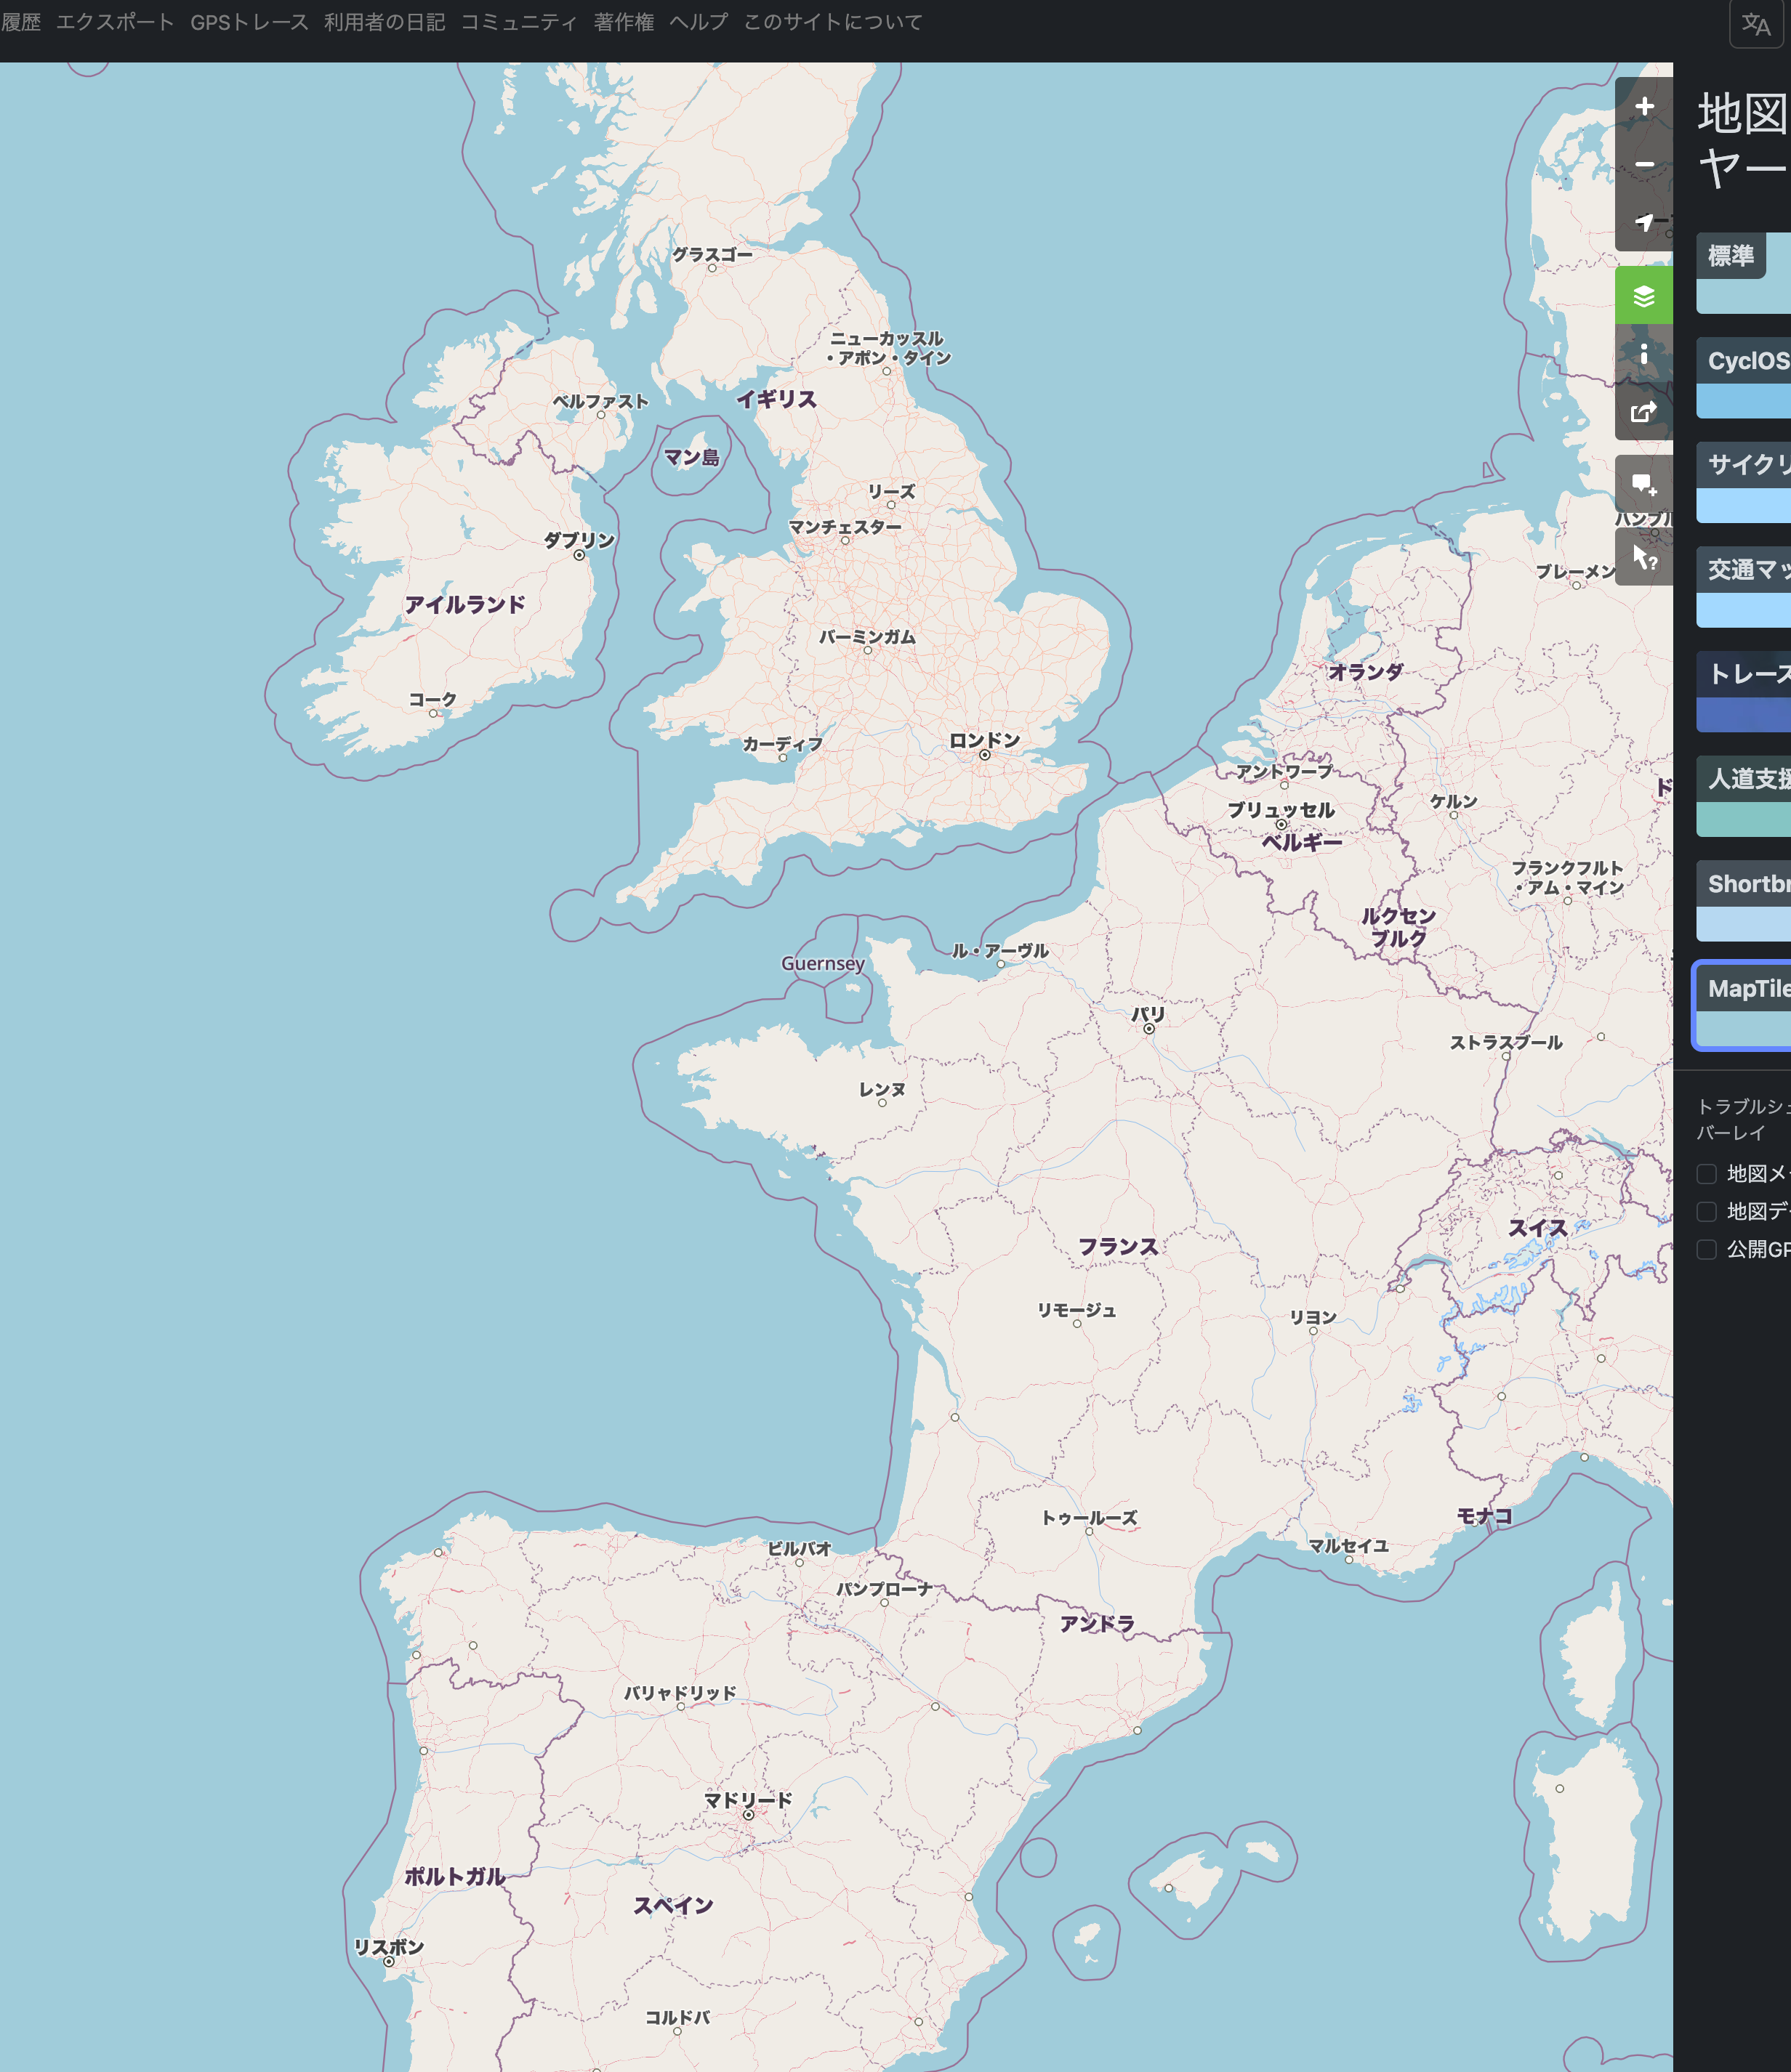Click the モナコ label on map

point(1484,1516)
